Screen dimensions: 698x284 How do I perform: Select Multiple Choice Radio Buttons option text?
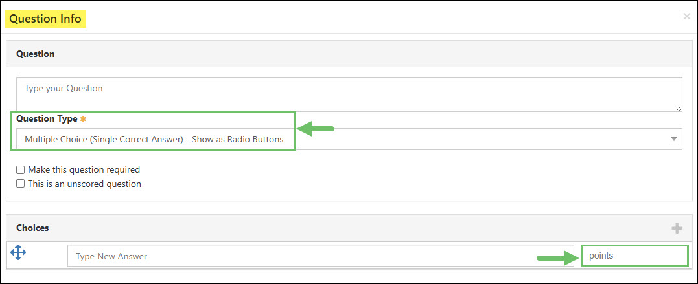point(154,139)
